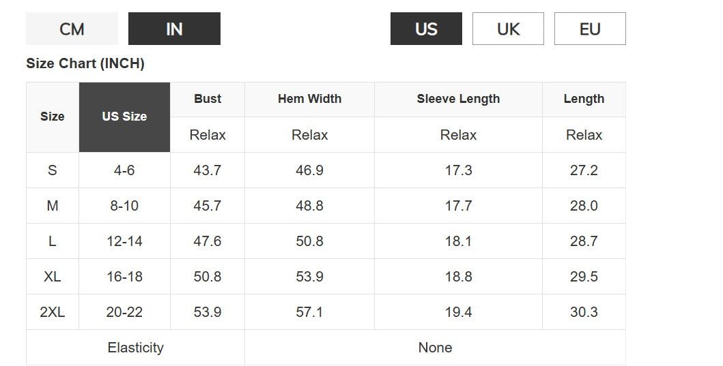Click the Length column header
Viewport: 723px width, 366px height.
pyautogui.click(x=584, y=99)
